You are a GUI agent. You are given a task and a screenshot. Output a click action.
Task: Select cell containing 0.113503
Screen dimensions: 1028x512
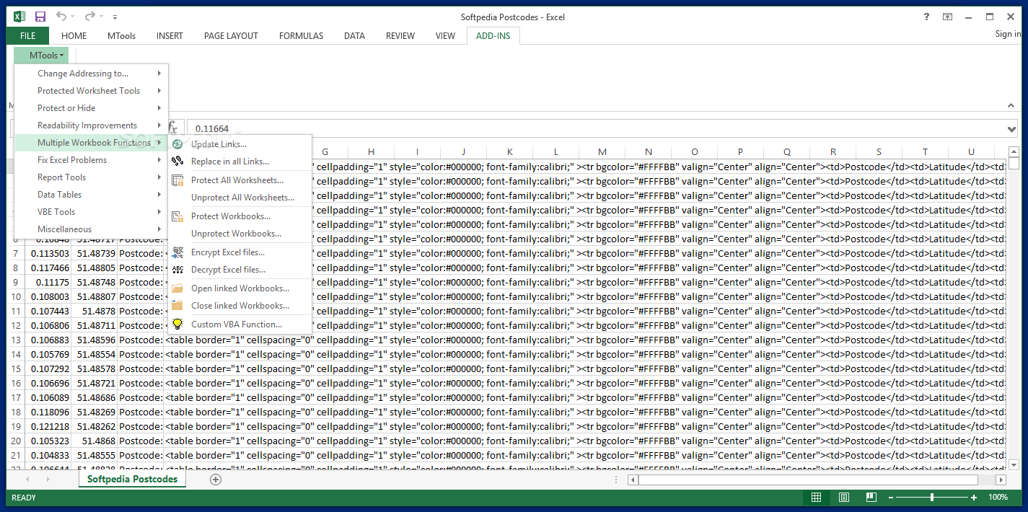[x=48, y=253]
